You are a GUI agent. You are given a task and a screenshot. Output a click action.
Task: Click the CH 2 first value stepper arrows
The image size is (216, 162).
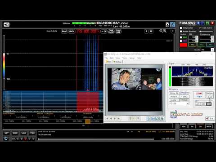pos(197,41)
